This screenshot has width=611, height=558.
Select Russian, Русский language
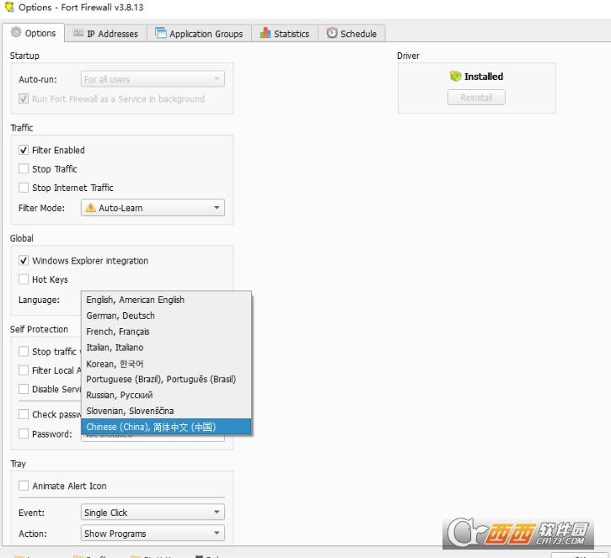click(166, 395)
